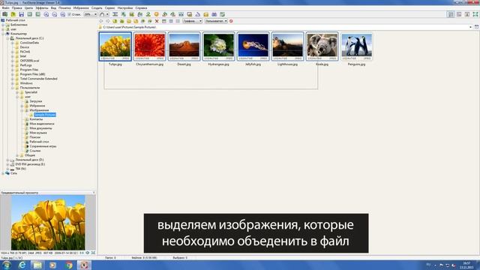Select the Windows folder in tree
The image size is (480, 270).
pyautogui.click(x=26, y=83)
